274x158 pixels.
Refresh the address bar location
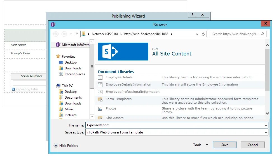pyautogui.click(x=203, y=34)
